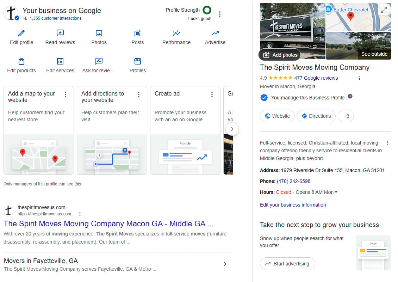Image resolution: width=398 pixels, height=282 pixels.
Task: Click the Add photos button
Action: click(x=280, y=55)
